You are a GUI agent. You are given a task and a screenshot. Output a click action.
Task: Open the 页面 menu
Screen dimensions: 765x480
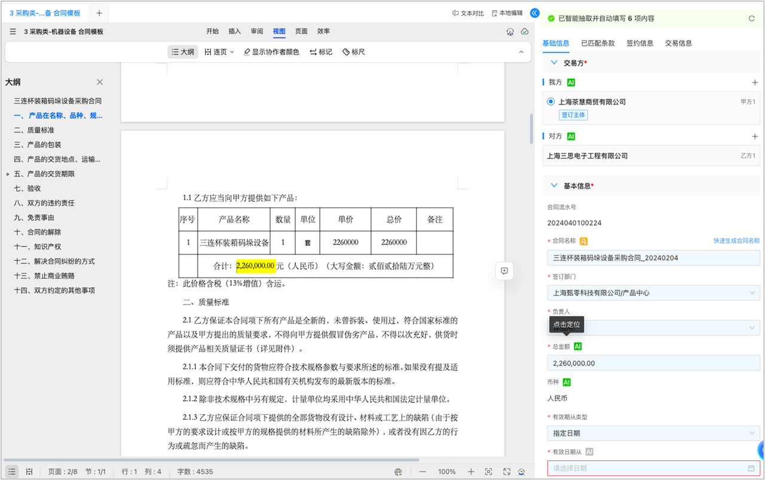point(301,32)
